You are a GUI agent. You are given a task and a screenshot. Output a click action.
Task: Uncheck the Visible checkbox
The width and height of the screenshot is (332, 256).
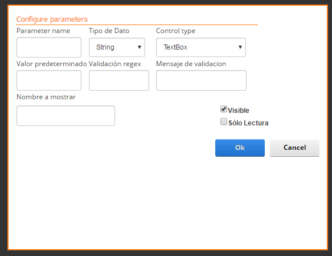224,109
